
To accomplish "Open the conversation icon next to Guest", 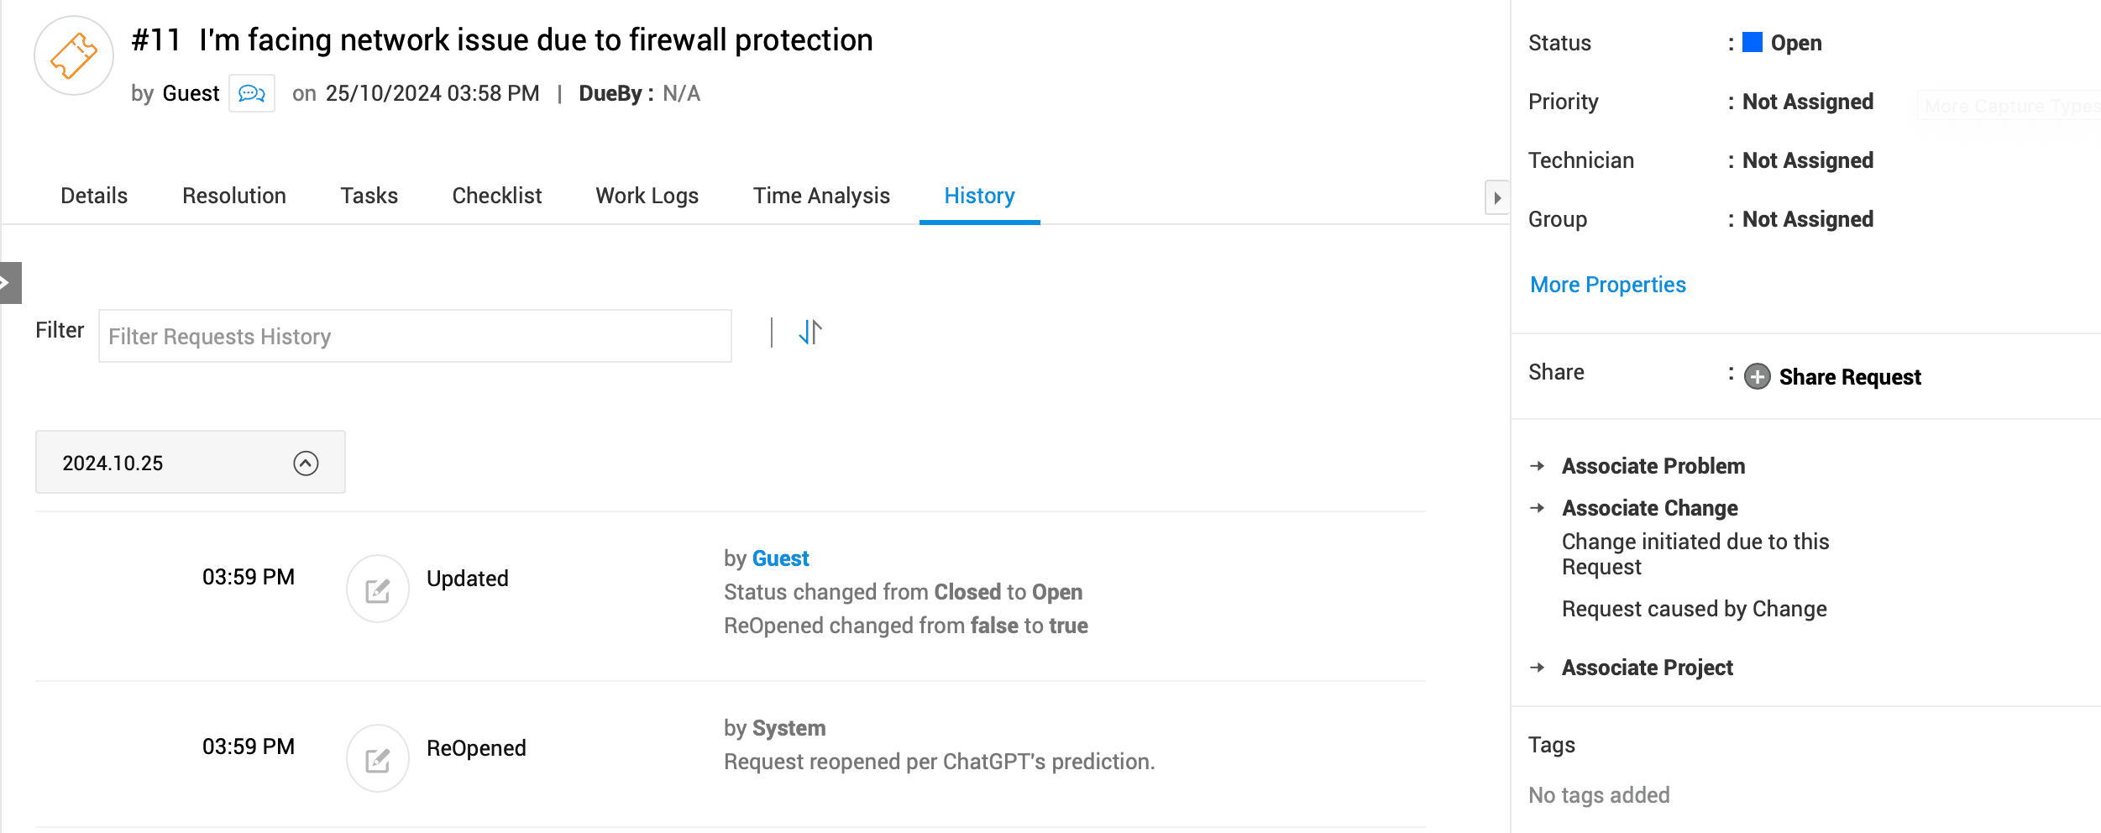I will [252, 93].
